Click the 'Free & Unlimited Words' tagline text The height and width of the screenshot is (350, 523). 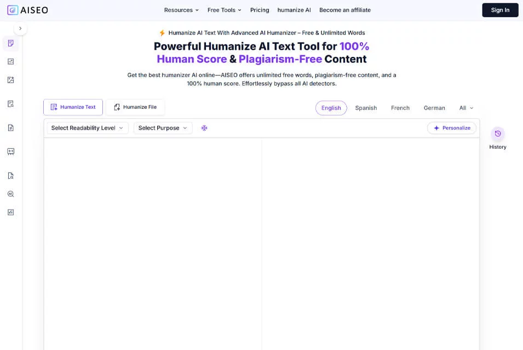(334, 33)
